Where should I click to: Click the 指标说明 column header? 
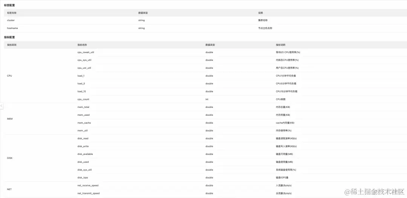coord(281,45)
